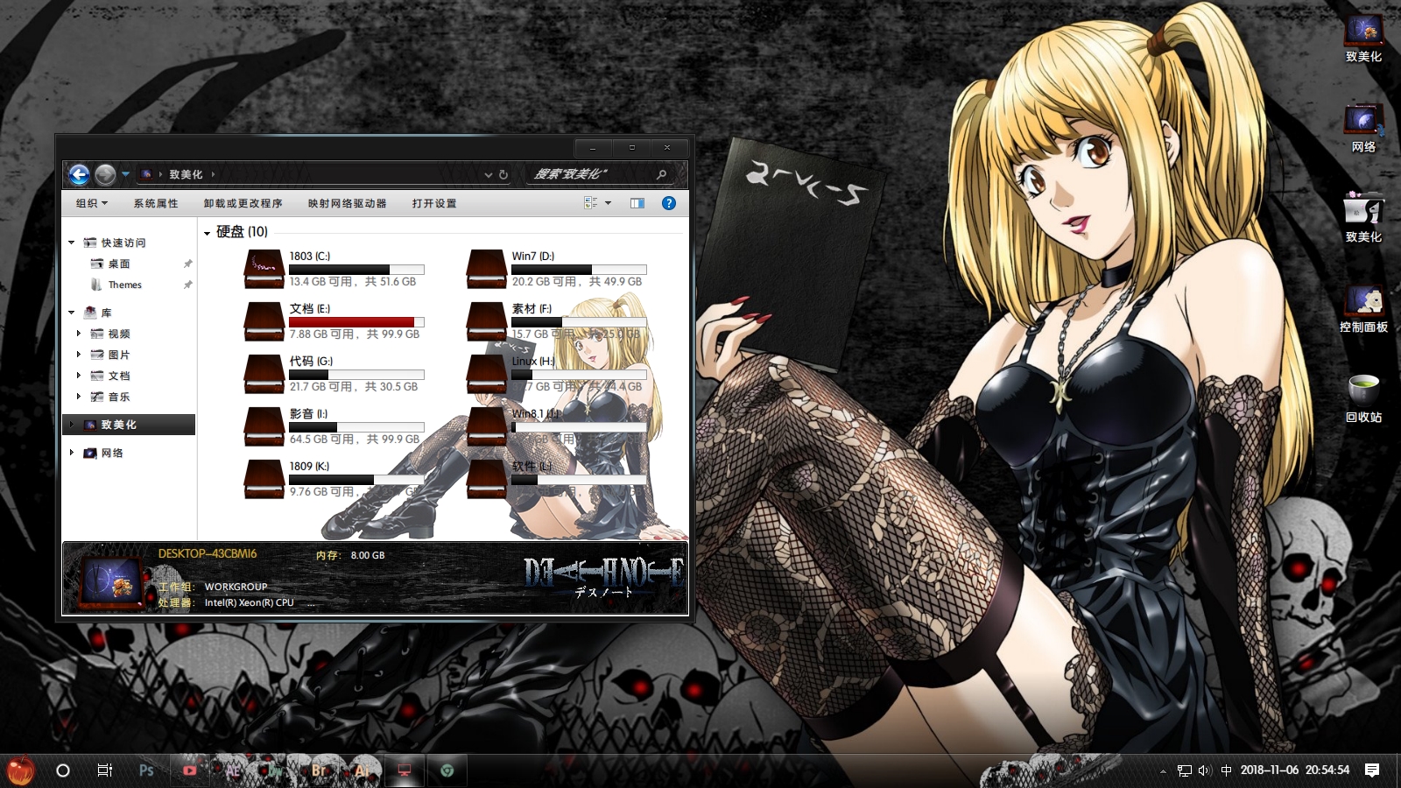Launch Adobe Bridge from the taskbar

point(318,770)
